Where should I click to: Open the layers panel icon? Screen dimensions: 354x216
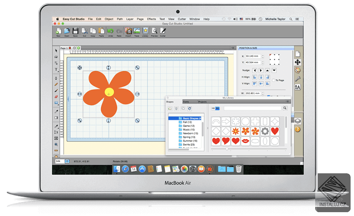(298, 121)
